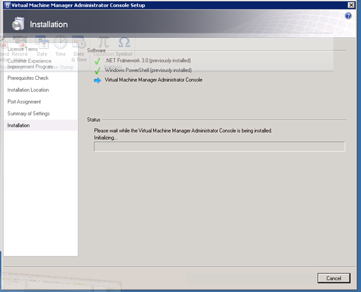This screenshot has height=292, width=361.
Task: Select License Terms step in sidebar
Action: [23, 49]
